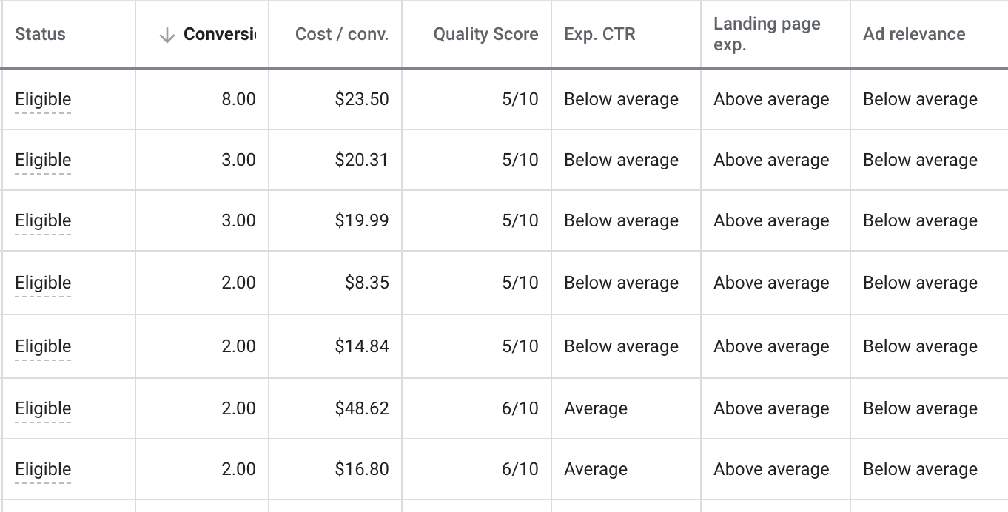Image resolution: width=1008 pixels, height=512 pixels.
Task: Click the Exp. CTR column header
Action: [x=599, y=34]
